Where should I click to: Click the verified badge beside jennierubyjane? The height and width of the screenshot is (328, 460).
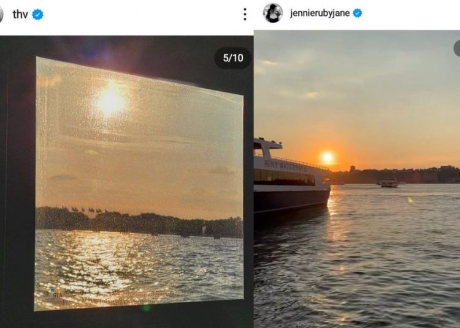(x=357, y=13)
